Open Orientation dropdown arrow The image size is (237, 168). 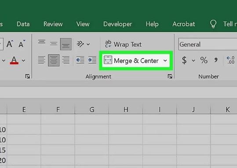tap(88, 44)
